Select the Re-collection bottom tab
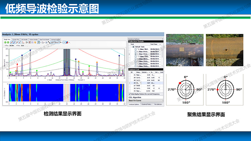The image size is (251, 141). (x=158, y=104)
